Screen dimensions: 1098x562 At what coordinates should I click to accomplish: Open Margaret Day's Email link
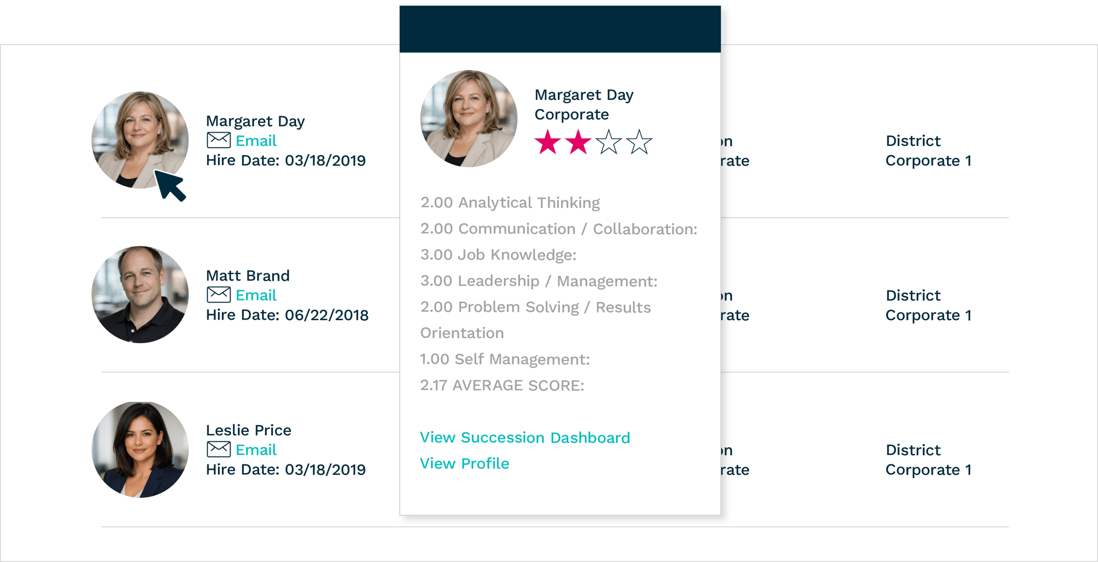point(256,141)
